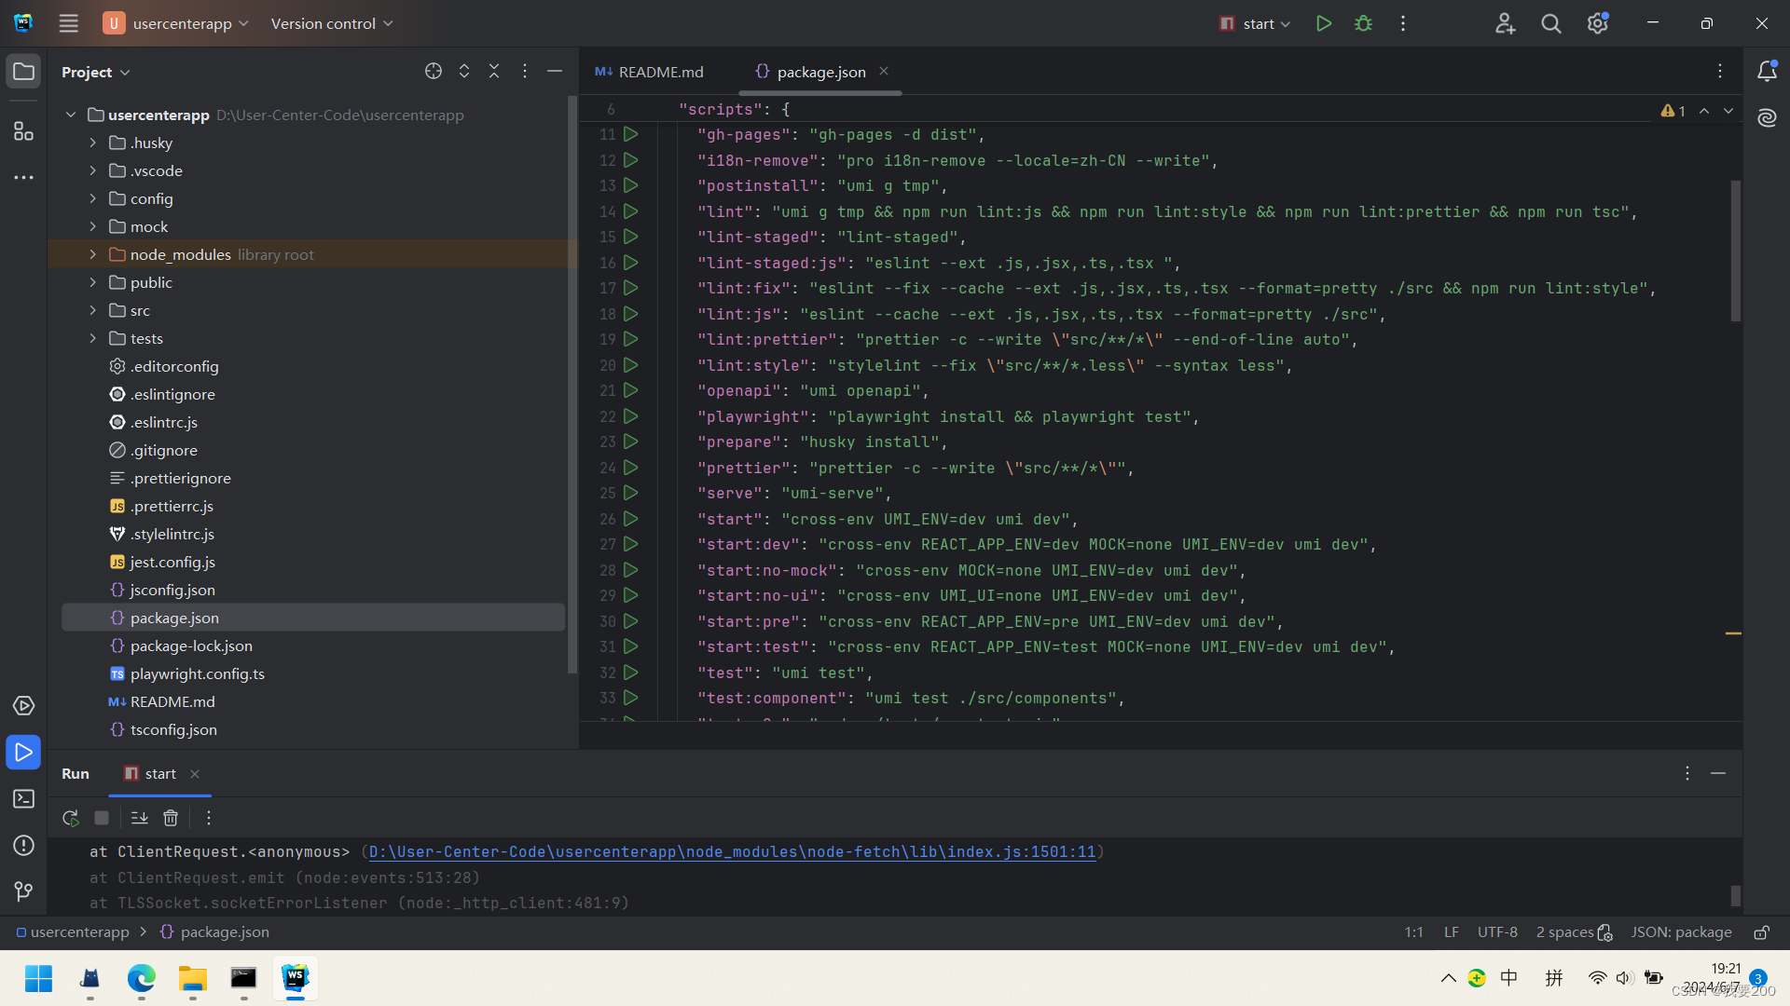Click the Rerun icon in the Run panel

click(70, 818)
